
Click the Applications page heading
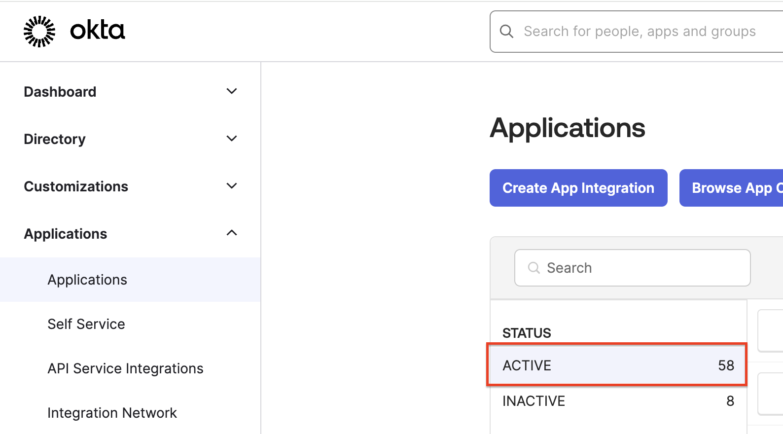[568, 128]
